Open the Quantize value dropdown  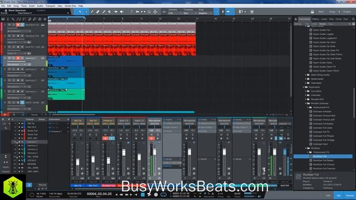pyautogui.click(x=175, y=13)
